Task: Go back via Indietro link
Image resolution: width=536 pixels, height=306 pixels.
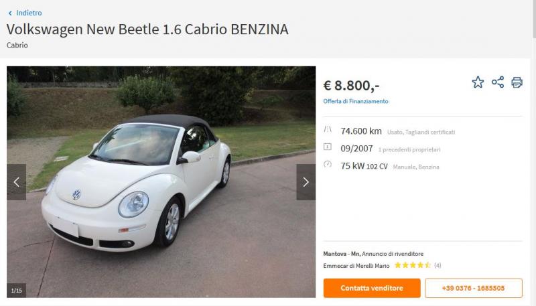Action: [x=29, y=13]
